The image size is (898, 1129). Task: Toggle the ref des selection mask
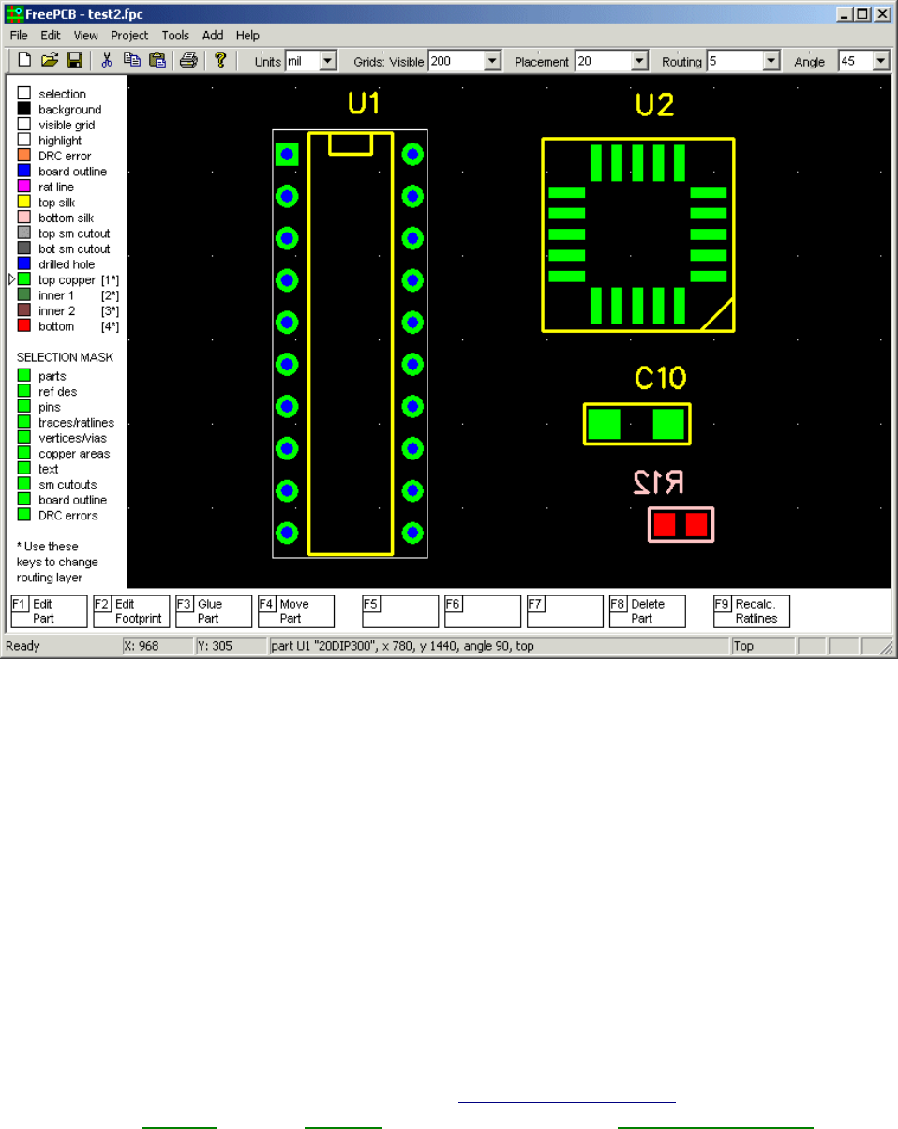24,392
